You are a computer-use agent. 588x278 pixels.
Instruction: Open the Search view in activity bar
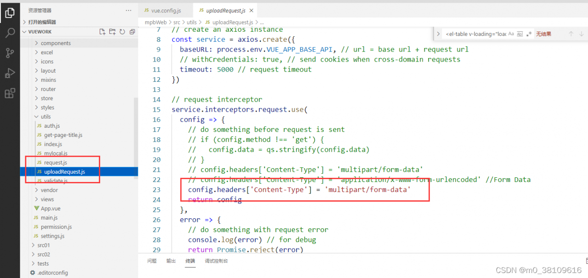click(10, 33)
